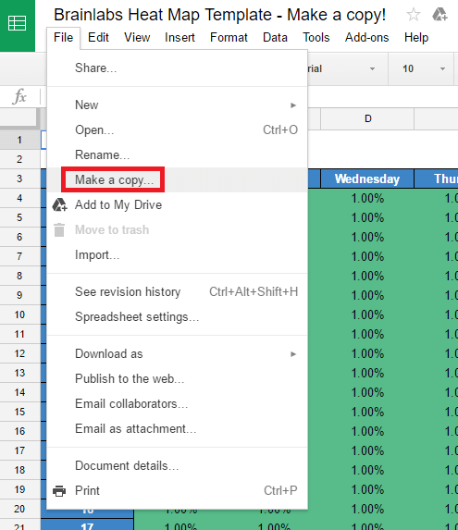This screenshot has width=458, height=530.
Task: Click the 1.00% cell in row 19 Wednesday
Action: [x=367, y=490]
